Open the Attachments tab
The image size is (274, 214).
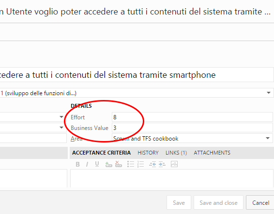212,153
